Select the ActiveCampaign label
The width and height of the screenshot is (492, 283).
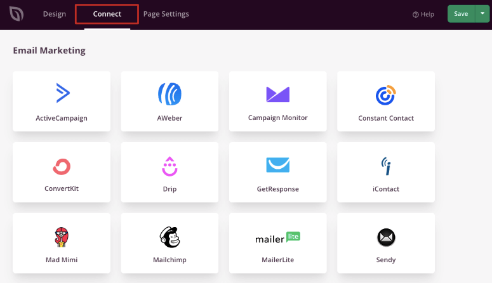click(x=62, y=118)
